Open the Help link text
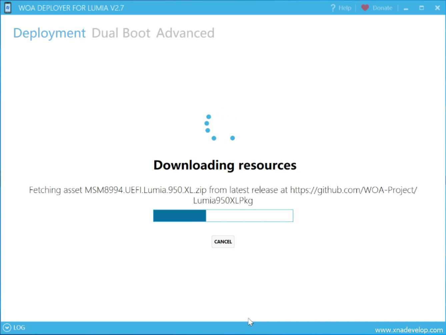 click(x=345, y=8)
